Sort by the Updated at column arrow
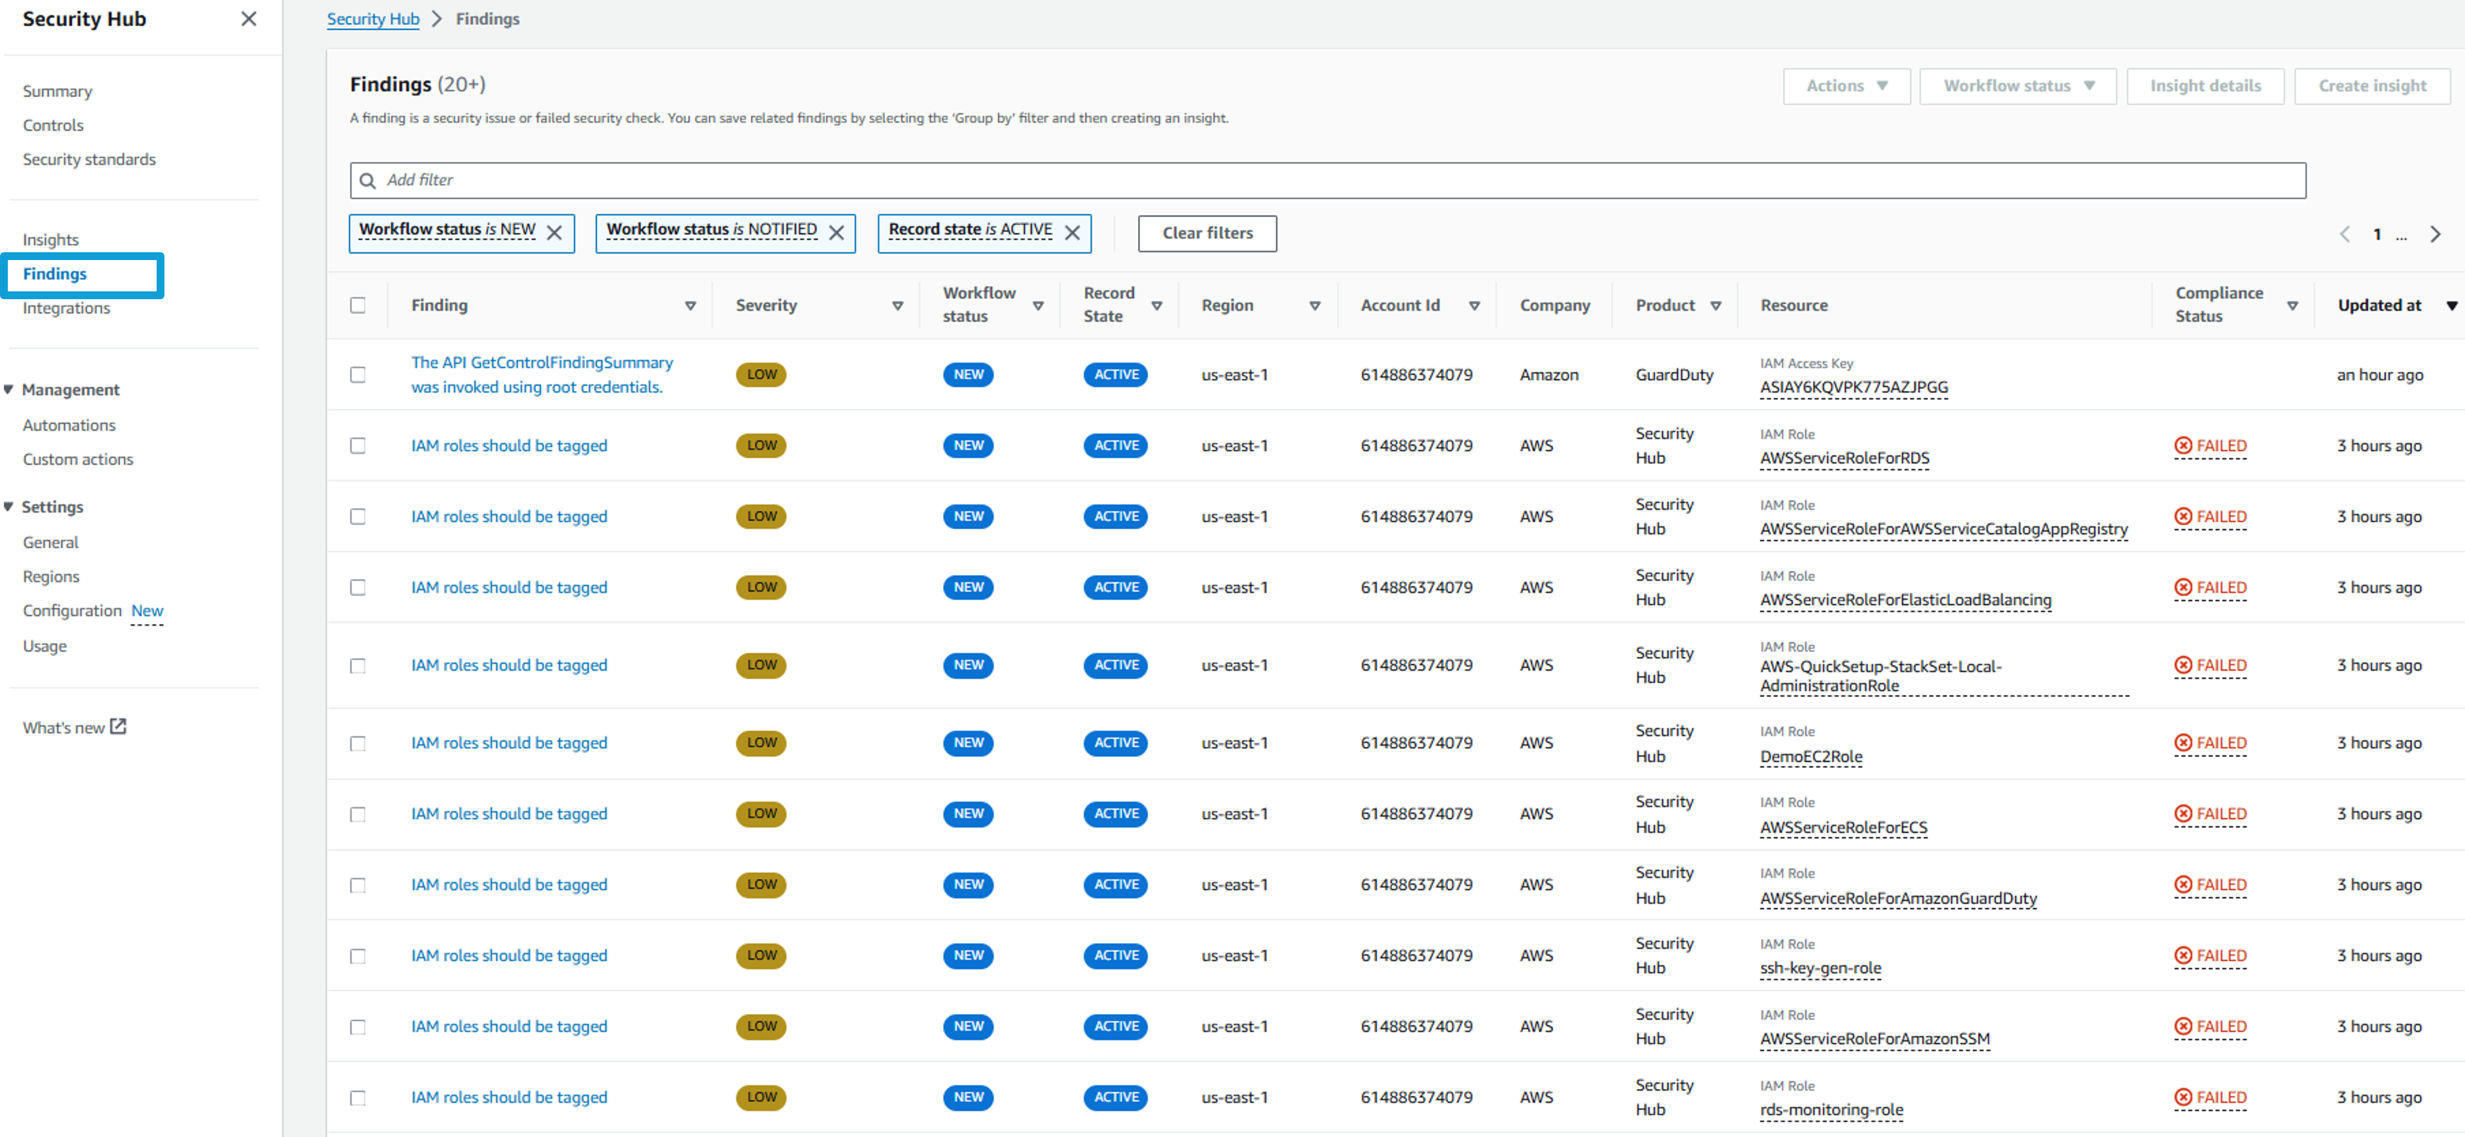This screenshot has height=1137, width=2465. [2452, 305]
